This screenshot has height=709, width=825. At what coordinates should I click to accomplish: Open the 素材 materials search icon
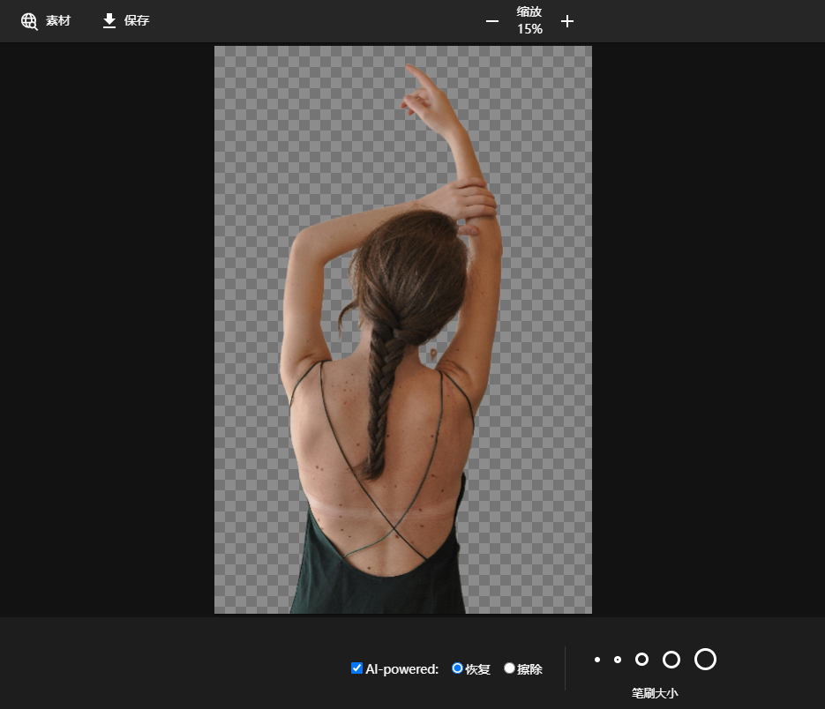point(29,21)
